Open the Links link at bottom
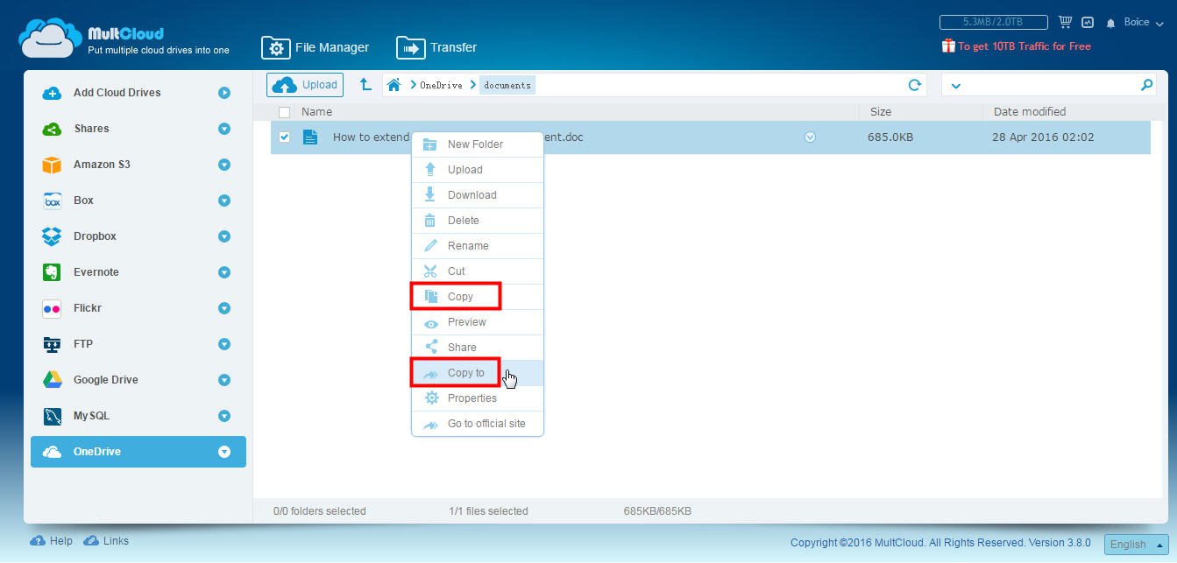This screenshot has width=1177, height=563. coord(106,541)
